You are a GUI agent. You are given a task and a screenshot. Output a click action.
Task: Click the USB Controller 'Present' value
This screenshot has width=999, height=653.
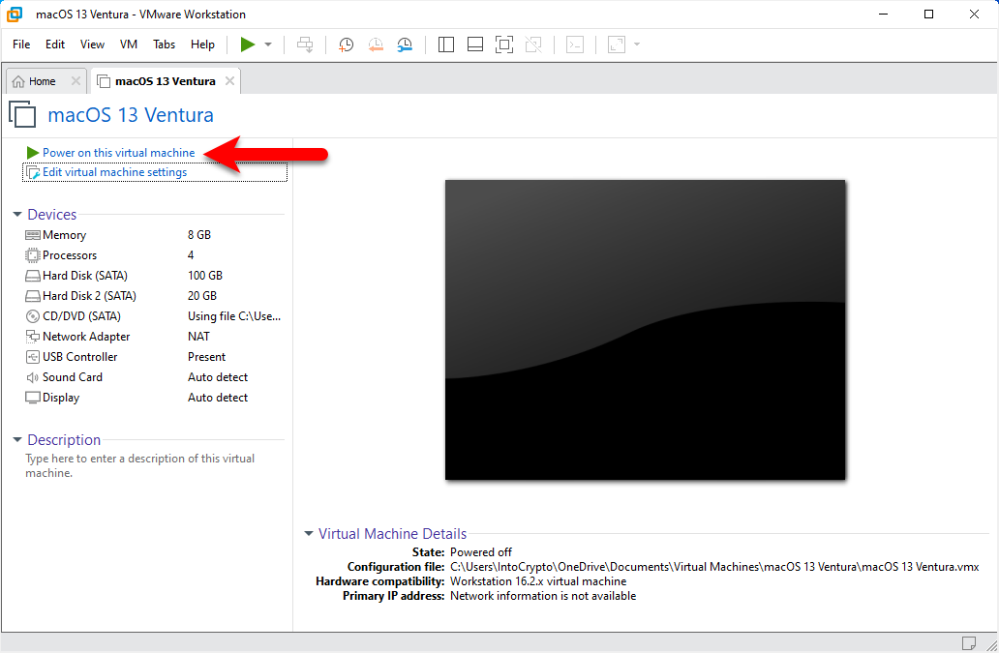(206, 357)
